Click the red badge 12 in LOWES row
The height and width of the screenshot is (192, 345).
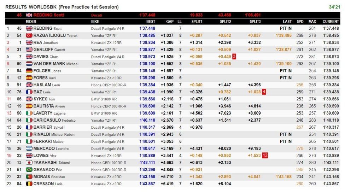tap(265, 155)
